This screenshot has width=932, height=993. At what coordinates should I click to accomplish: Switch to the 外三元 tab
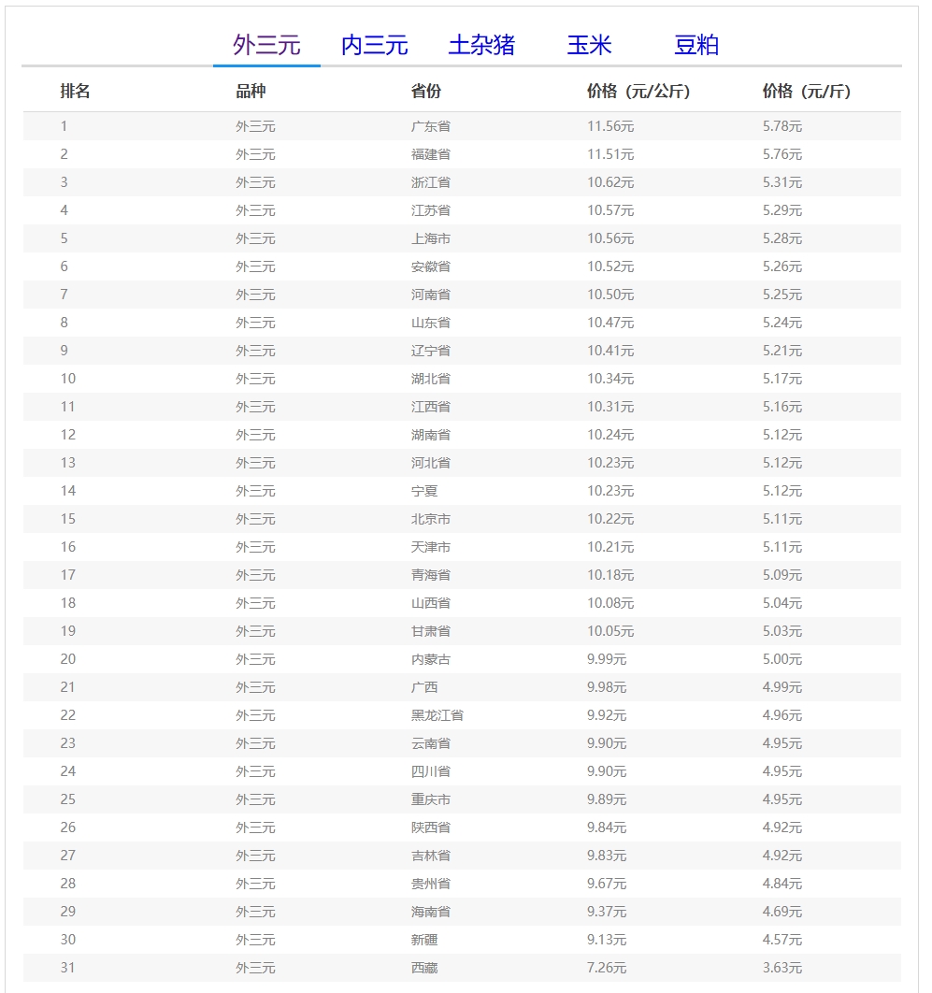[x=266, y=45]
